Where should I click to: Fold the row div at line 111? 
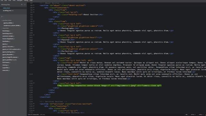(34, 58)
